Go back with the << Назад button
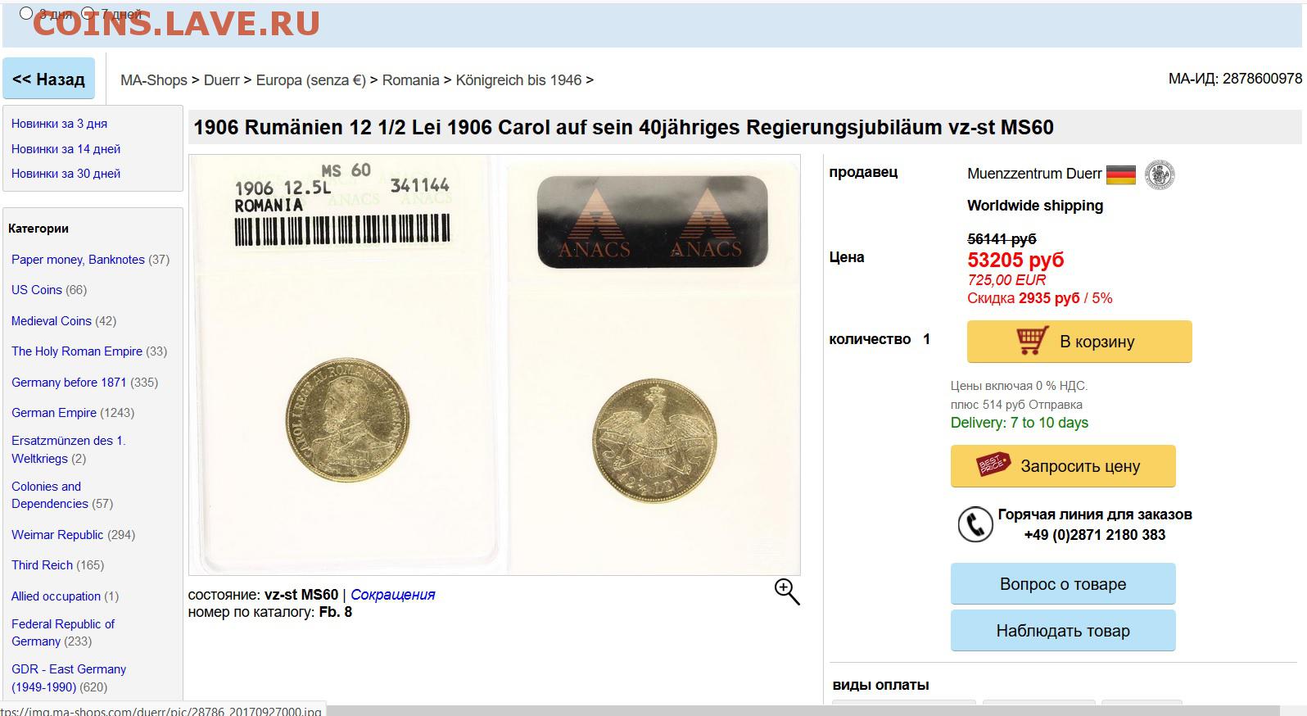Viewport: 1307px width, 716px height. coord(48,79)
